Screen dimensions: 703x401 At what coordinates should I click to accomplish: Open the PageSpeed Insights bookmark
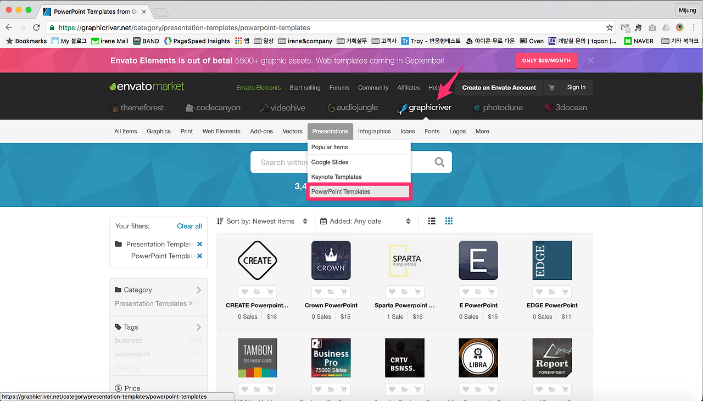click(197, 41)
